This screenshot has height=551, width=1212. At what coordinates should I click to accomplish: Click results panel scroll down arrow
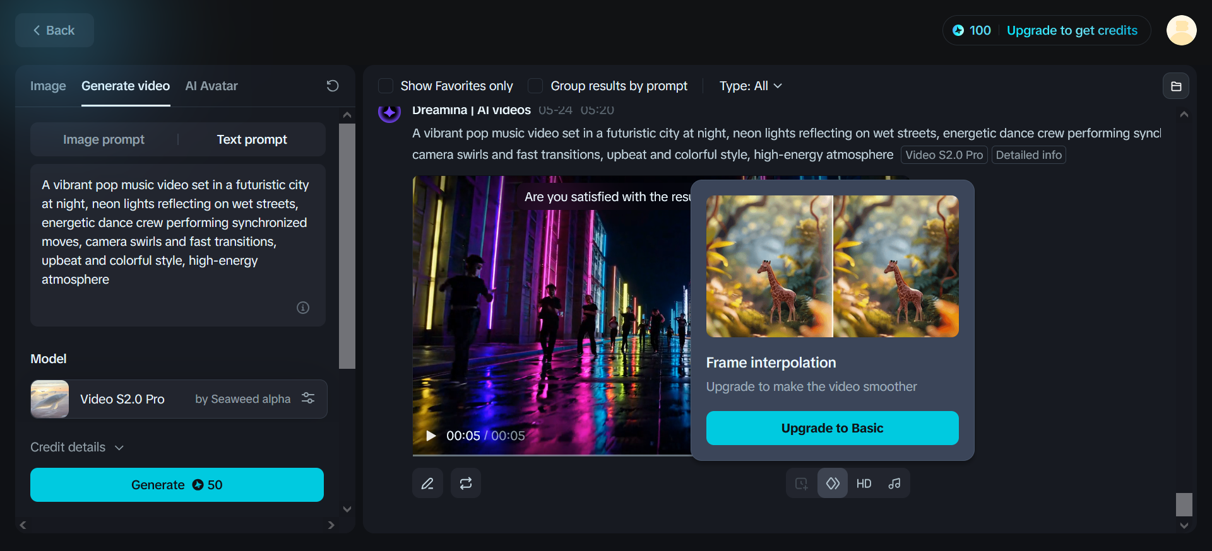(x=1184, y=526)
